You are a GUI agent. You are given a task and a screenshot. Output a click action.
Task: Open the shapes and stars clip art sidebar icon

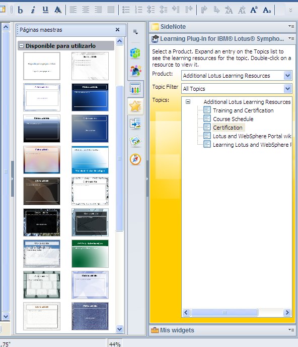pyautogui.click(x=135, y=71)
